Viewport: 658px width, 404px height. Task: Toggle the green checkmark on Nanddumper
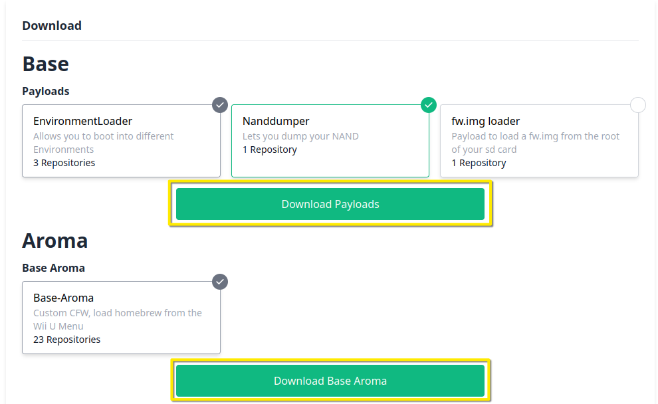(429, 105)
